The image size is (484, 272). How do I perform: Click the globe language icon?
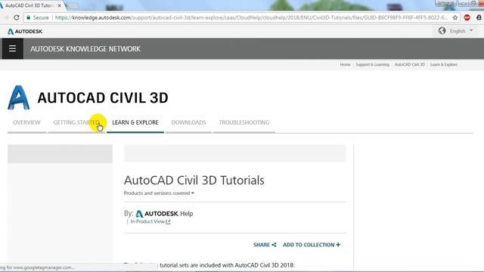click(x=442, y=31)
